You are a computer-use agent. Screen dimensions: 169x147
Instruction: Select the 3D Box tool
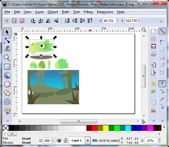[x=7, y=75]
